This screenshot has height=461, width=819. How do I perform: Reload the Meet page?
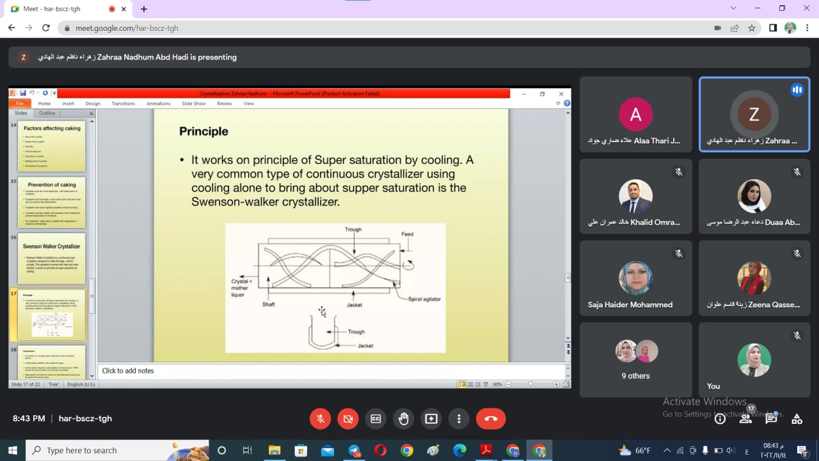coord(45,28)
